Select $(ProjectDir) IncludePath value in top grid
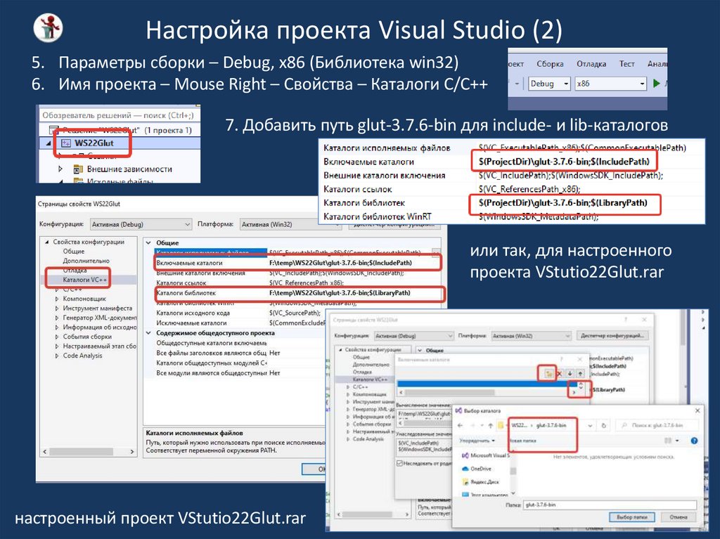Screen dimensions: 720x539 pos(564,162)
